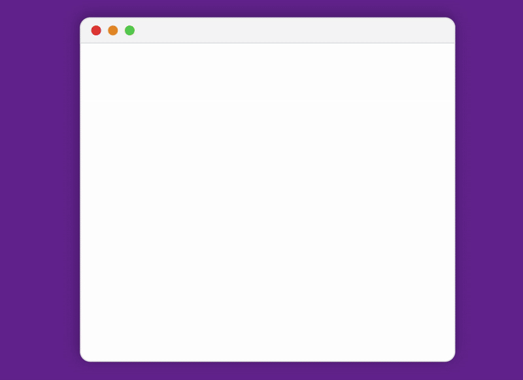523x380 pixels.
Task: Expand the window with the green dot
Action: 129,30
